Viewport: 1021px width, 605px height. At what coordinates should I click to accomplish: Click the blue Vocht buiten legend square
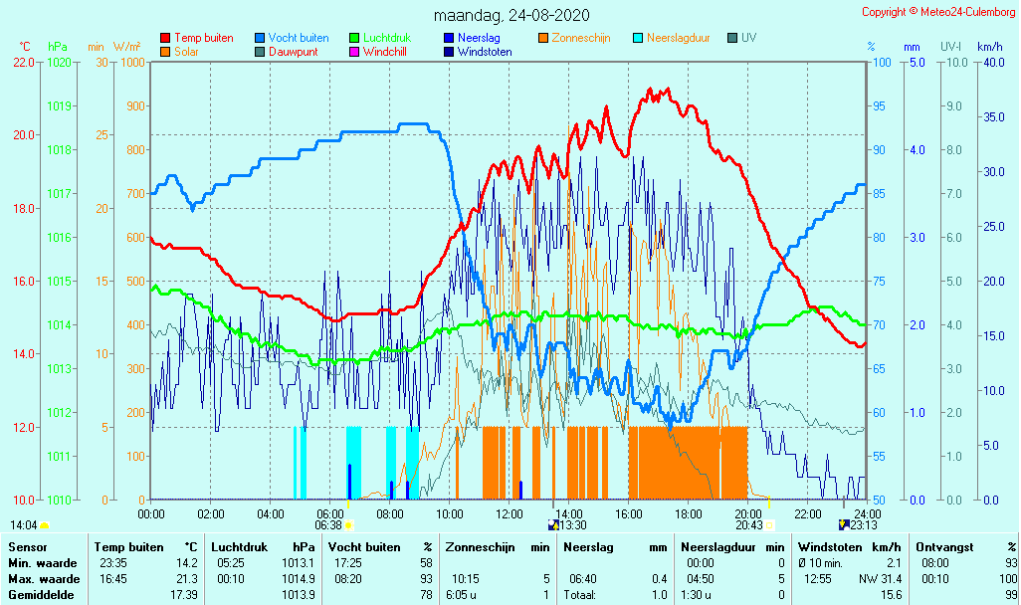tap(260, 38)
